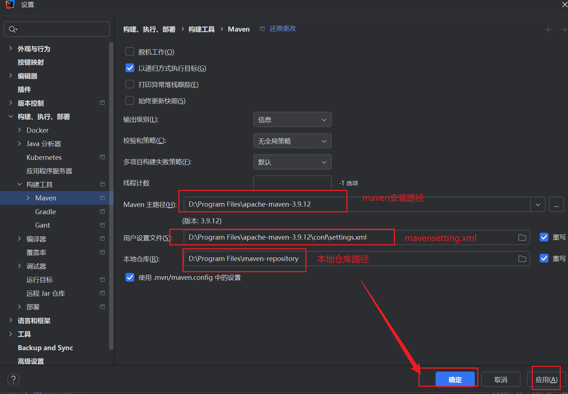Select Backup and Sync in settings tree
The width and height of the screenshot is (568, 394).
pyautogui.click(x=45, y=348)
